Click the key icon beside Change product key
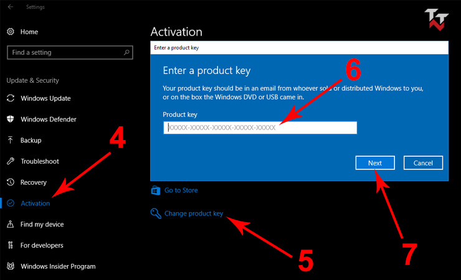 click(156, 213)
